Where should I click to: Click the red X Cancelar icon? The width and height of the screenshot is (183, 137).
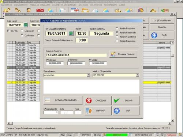(x=89, y=100)
